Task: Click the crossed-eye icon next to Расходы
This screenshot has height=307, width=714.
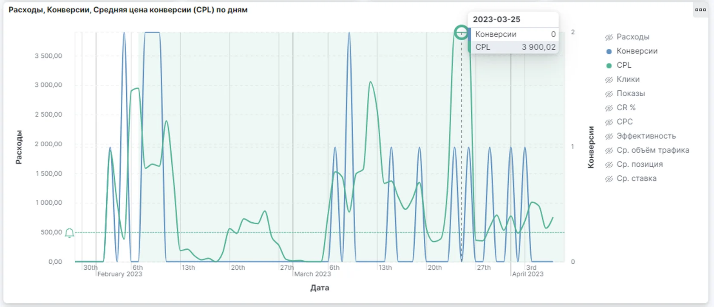Action: [609, 37]
